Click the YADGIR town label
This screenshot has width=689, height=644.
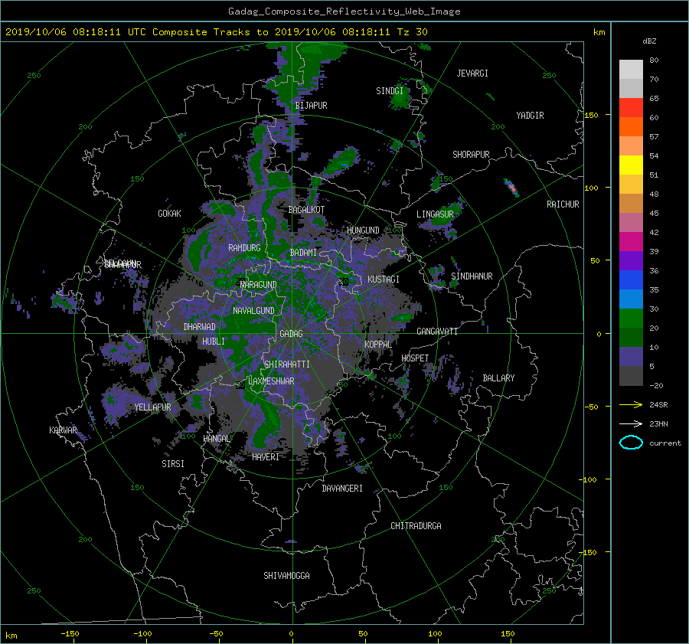coord(530,116)
